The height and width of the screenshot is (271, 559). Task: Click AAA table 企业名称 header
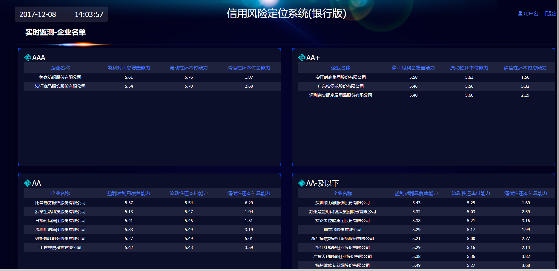pos(60,68)
